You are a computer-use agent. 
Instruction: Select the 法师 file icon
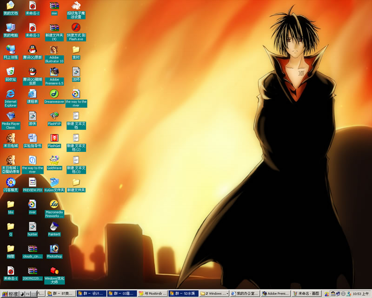click(x=76, y=74)
